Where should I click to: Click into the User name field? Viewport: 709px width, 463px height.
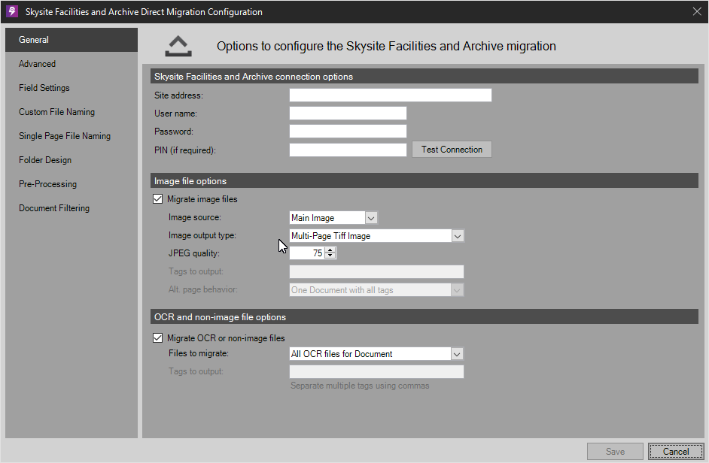348,113
